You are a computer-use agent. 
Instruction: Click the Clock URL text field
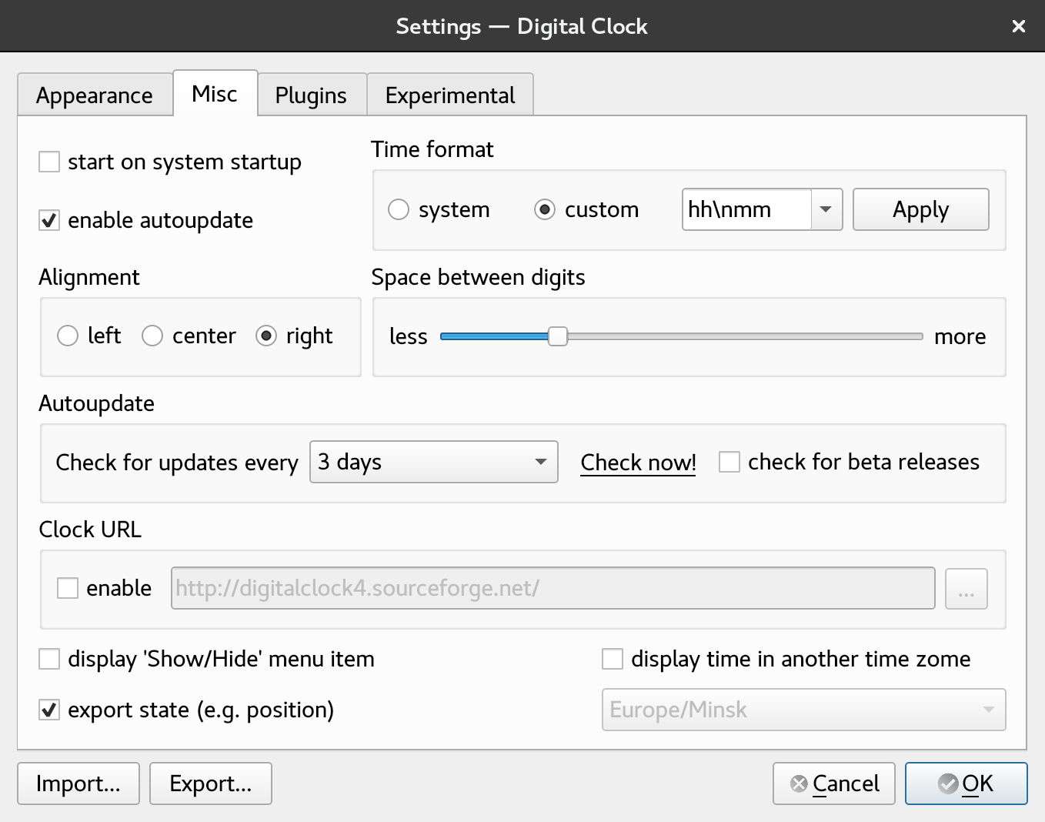(553, 589)
